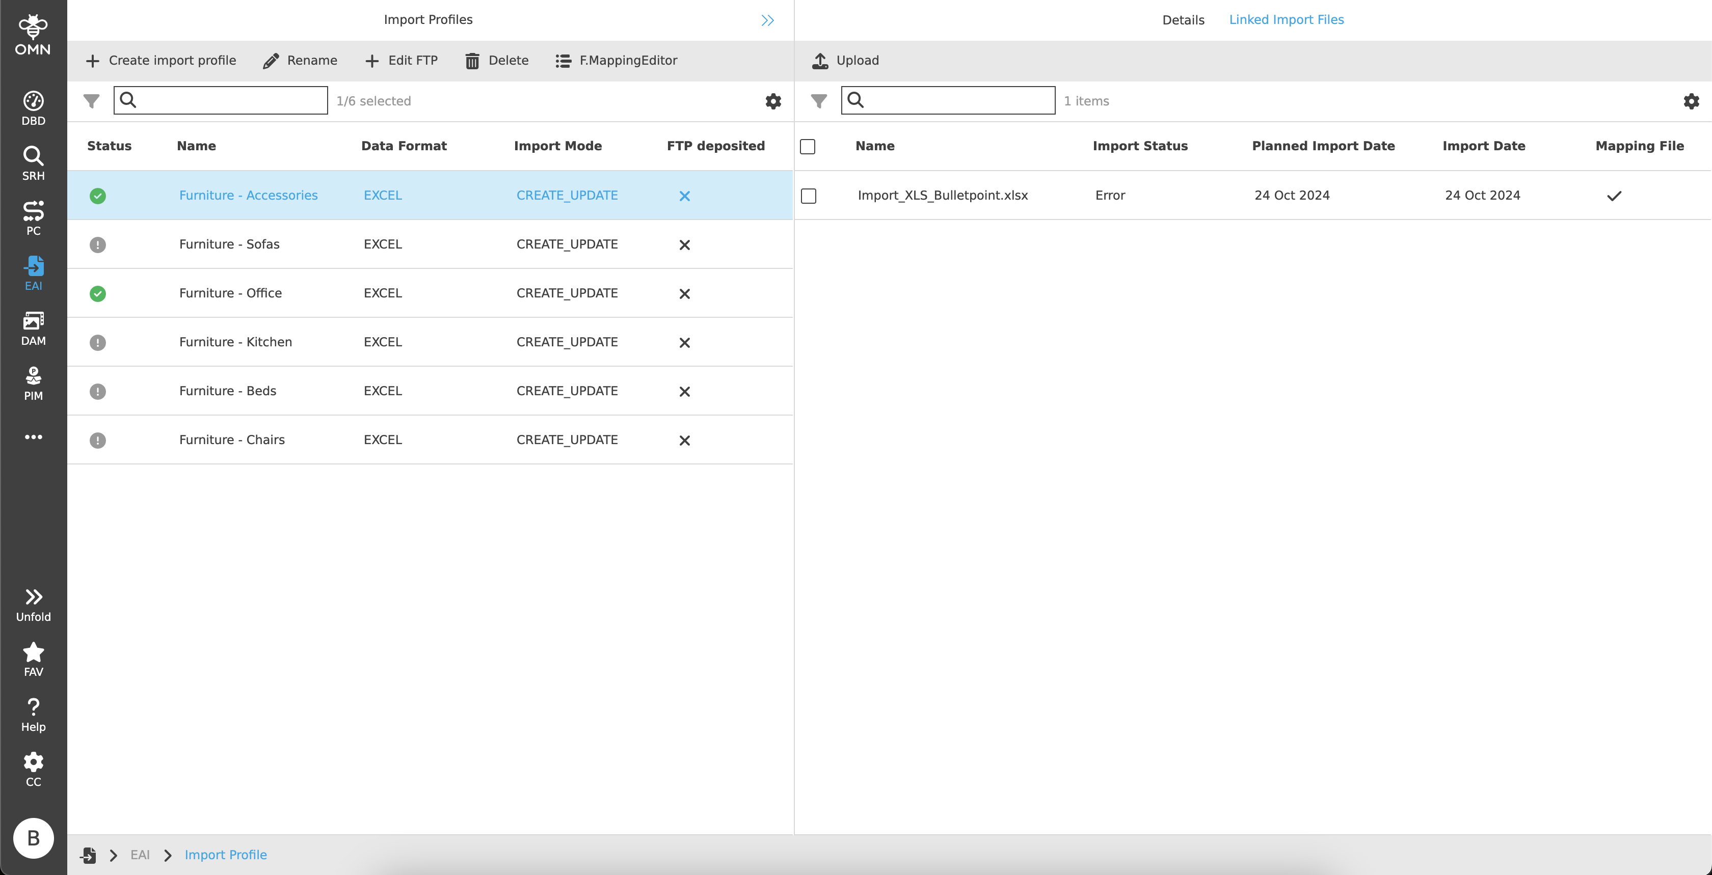Open the Linked Import Files tab
The height and width of the screenshot is (875, 1712).
coord(1287,19)
